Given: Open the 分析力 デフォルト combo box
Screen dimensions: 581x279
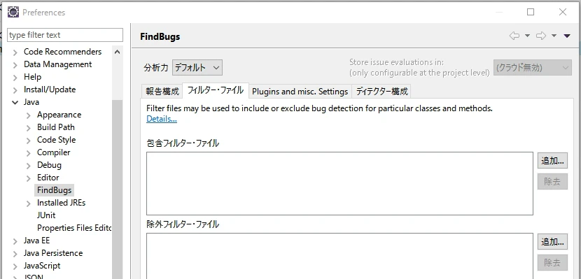Looking at the screenshot, I should pos(197,68).
